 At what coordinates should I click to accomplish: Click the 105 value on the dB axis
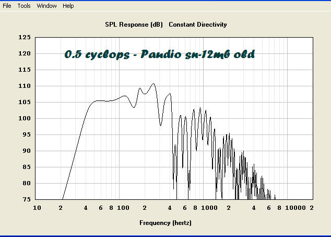point(25,102)
